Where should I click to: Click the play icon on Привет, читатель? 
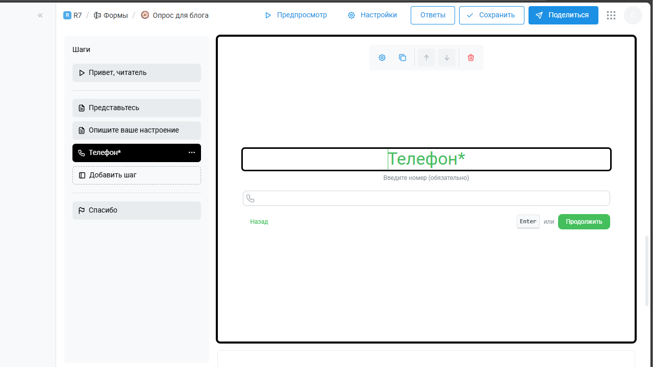pyautogui.click(x=82, y=73)
